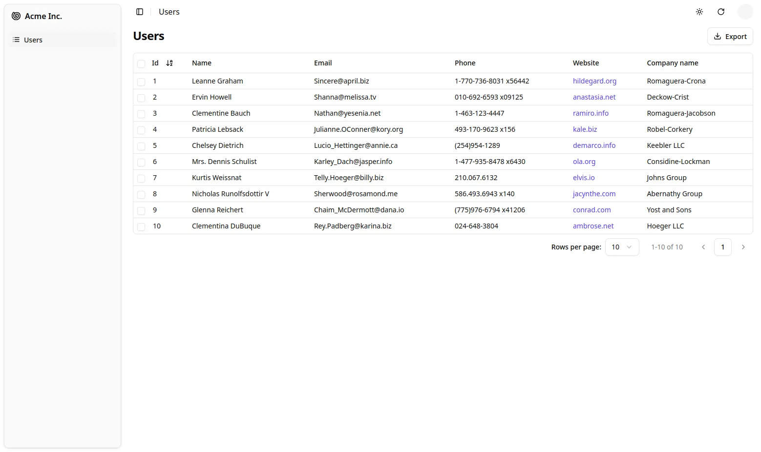Go to next page with right chevron
This screenshot has width=761, height=452.
[743, 247]
